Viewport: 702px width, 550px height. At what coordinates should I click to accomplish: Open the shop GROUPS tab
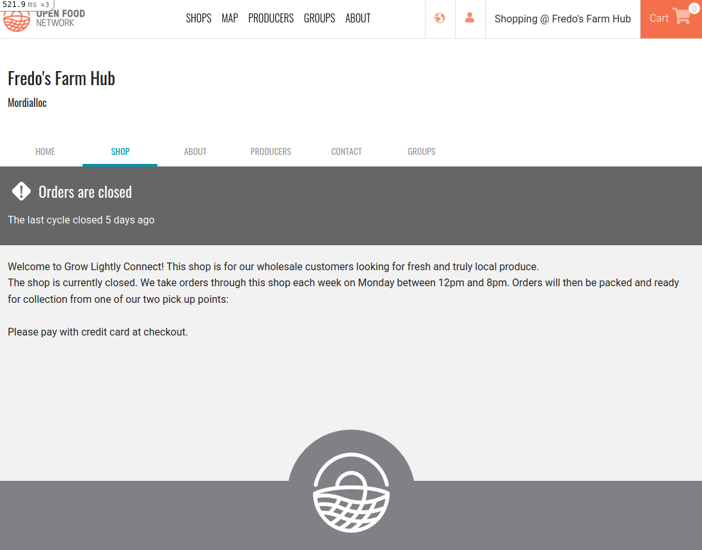(x=421, y=151)
